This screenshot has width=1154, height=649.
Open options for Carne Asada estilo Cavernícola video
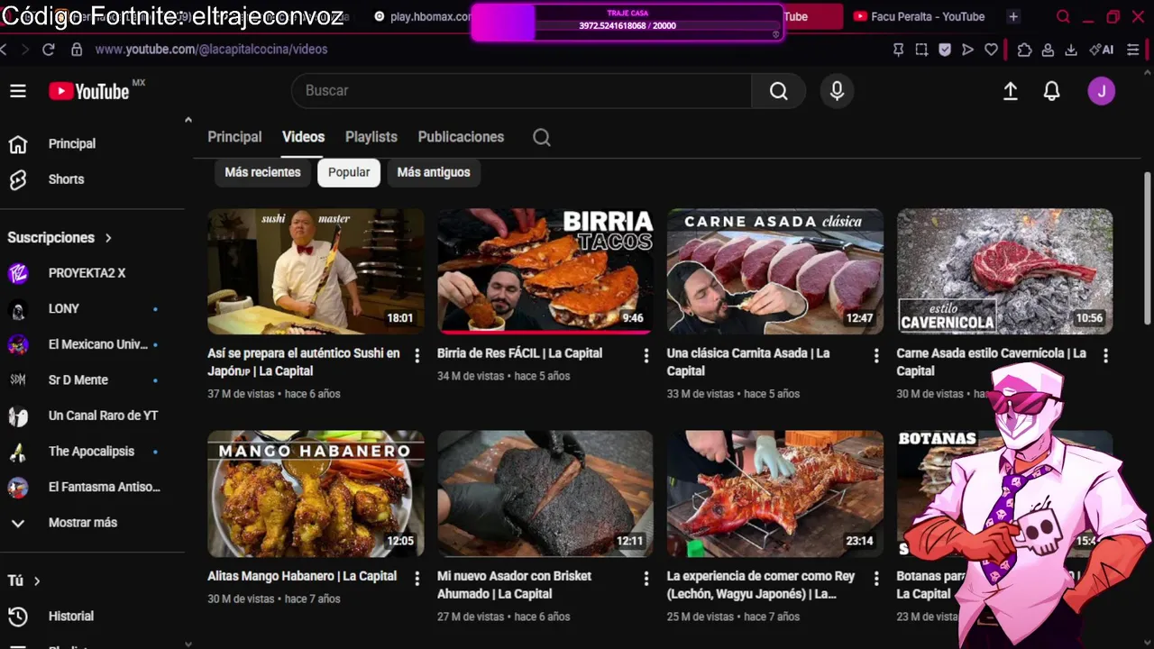1105,356
